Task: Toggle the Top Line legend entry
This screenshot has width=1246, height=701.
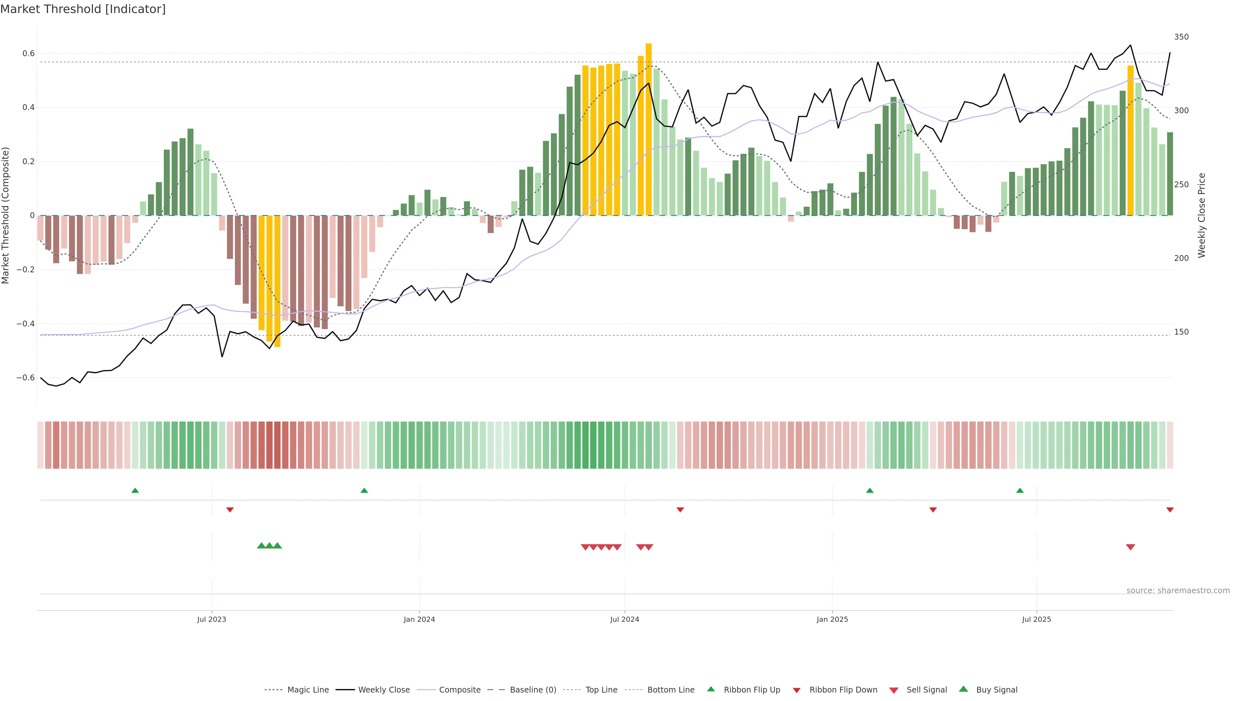Action: pos(601,690)
